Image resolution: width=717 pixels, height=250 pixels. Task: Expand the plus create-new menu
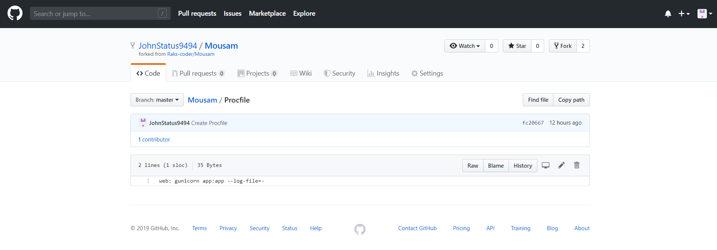click(684, 14)
